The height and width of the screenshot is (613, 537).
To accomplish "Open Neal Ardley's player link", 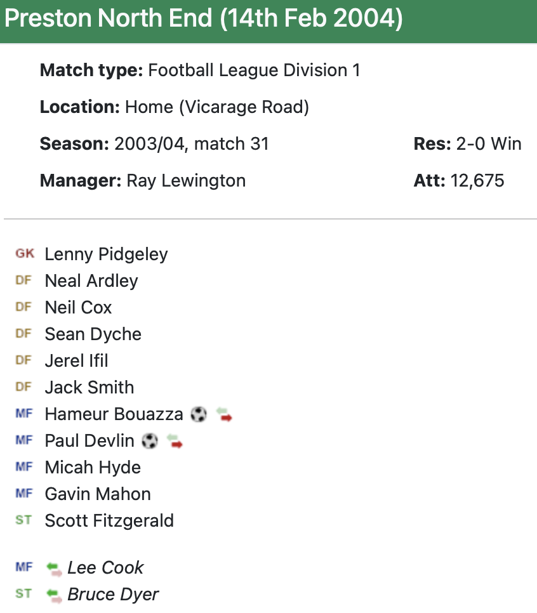I will point(91,281).
